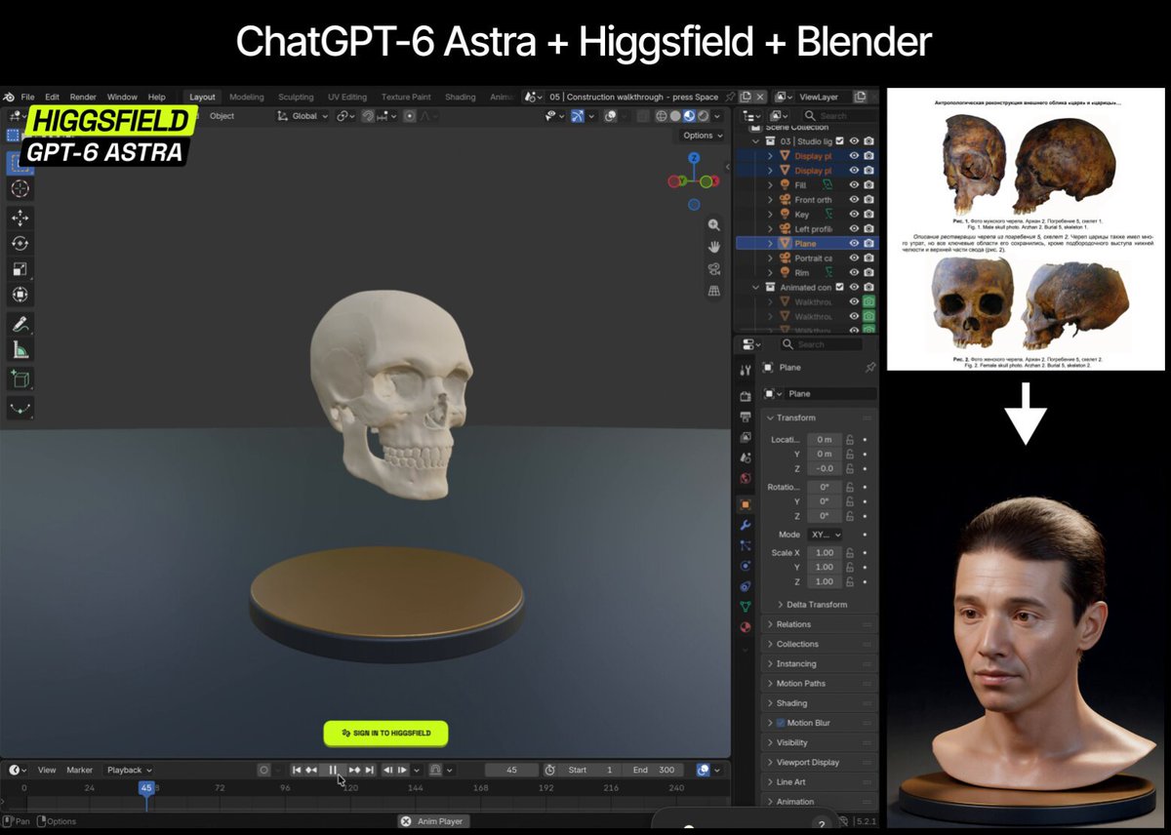Screen dimensions: 1171x835
Task: Click the current frame field showing 45
Action: pos(511,770)
